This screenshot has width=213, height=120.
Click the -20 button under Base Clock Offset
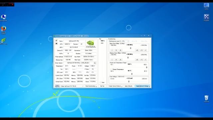[x=120, y=50]
